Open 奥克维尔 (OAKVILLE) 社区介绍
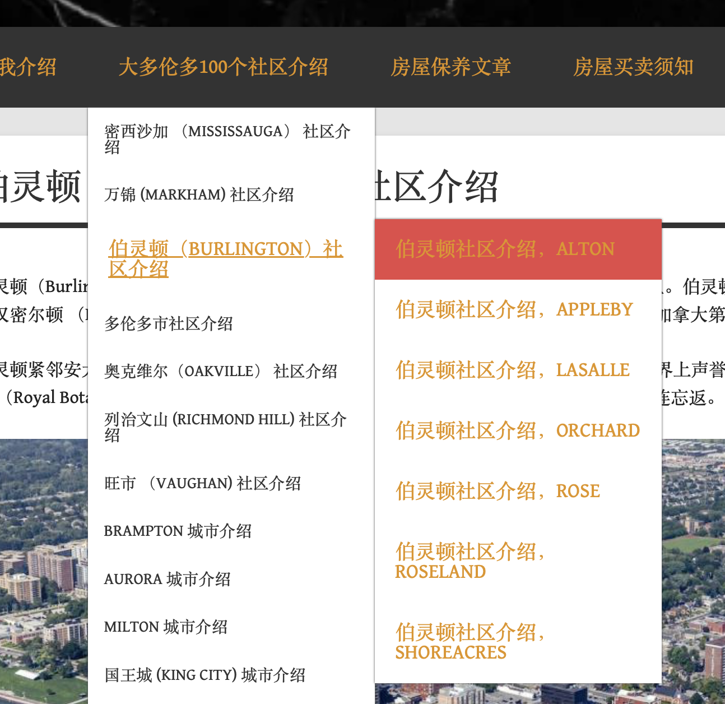This screenshot has width=725, height=704. (x=221, y=372)
